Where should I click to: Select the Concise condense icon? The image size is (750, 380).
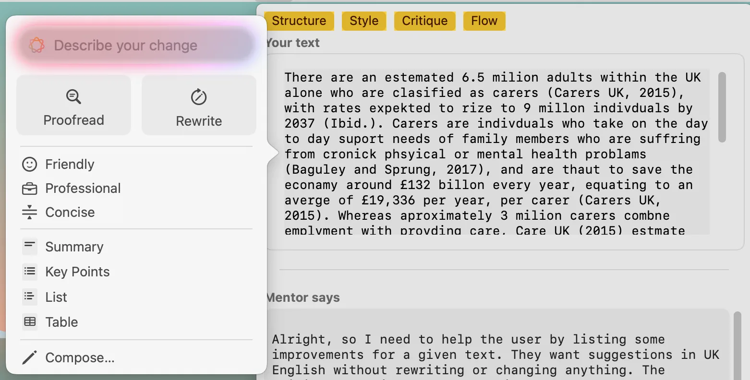point(29,212)
